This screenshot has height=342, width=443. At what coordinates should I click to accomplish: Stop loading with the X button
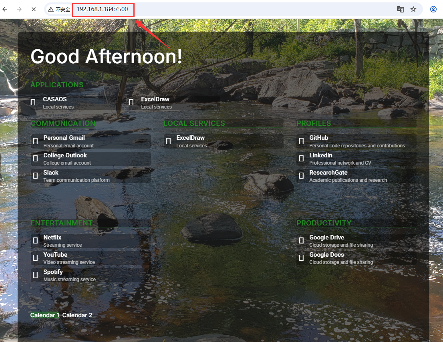[34, 9]
